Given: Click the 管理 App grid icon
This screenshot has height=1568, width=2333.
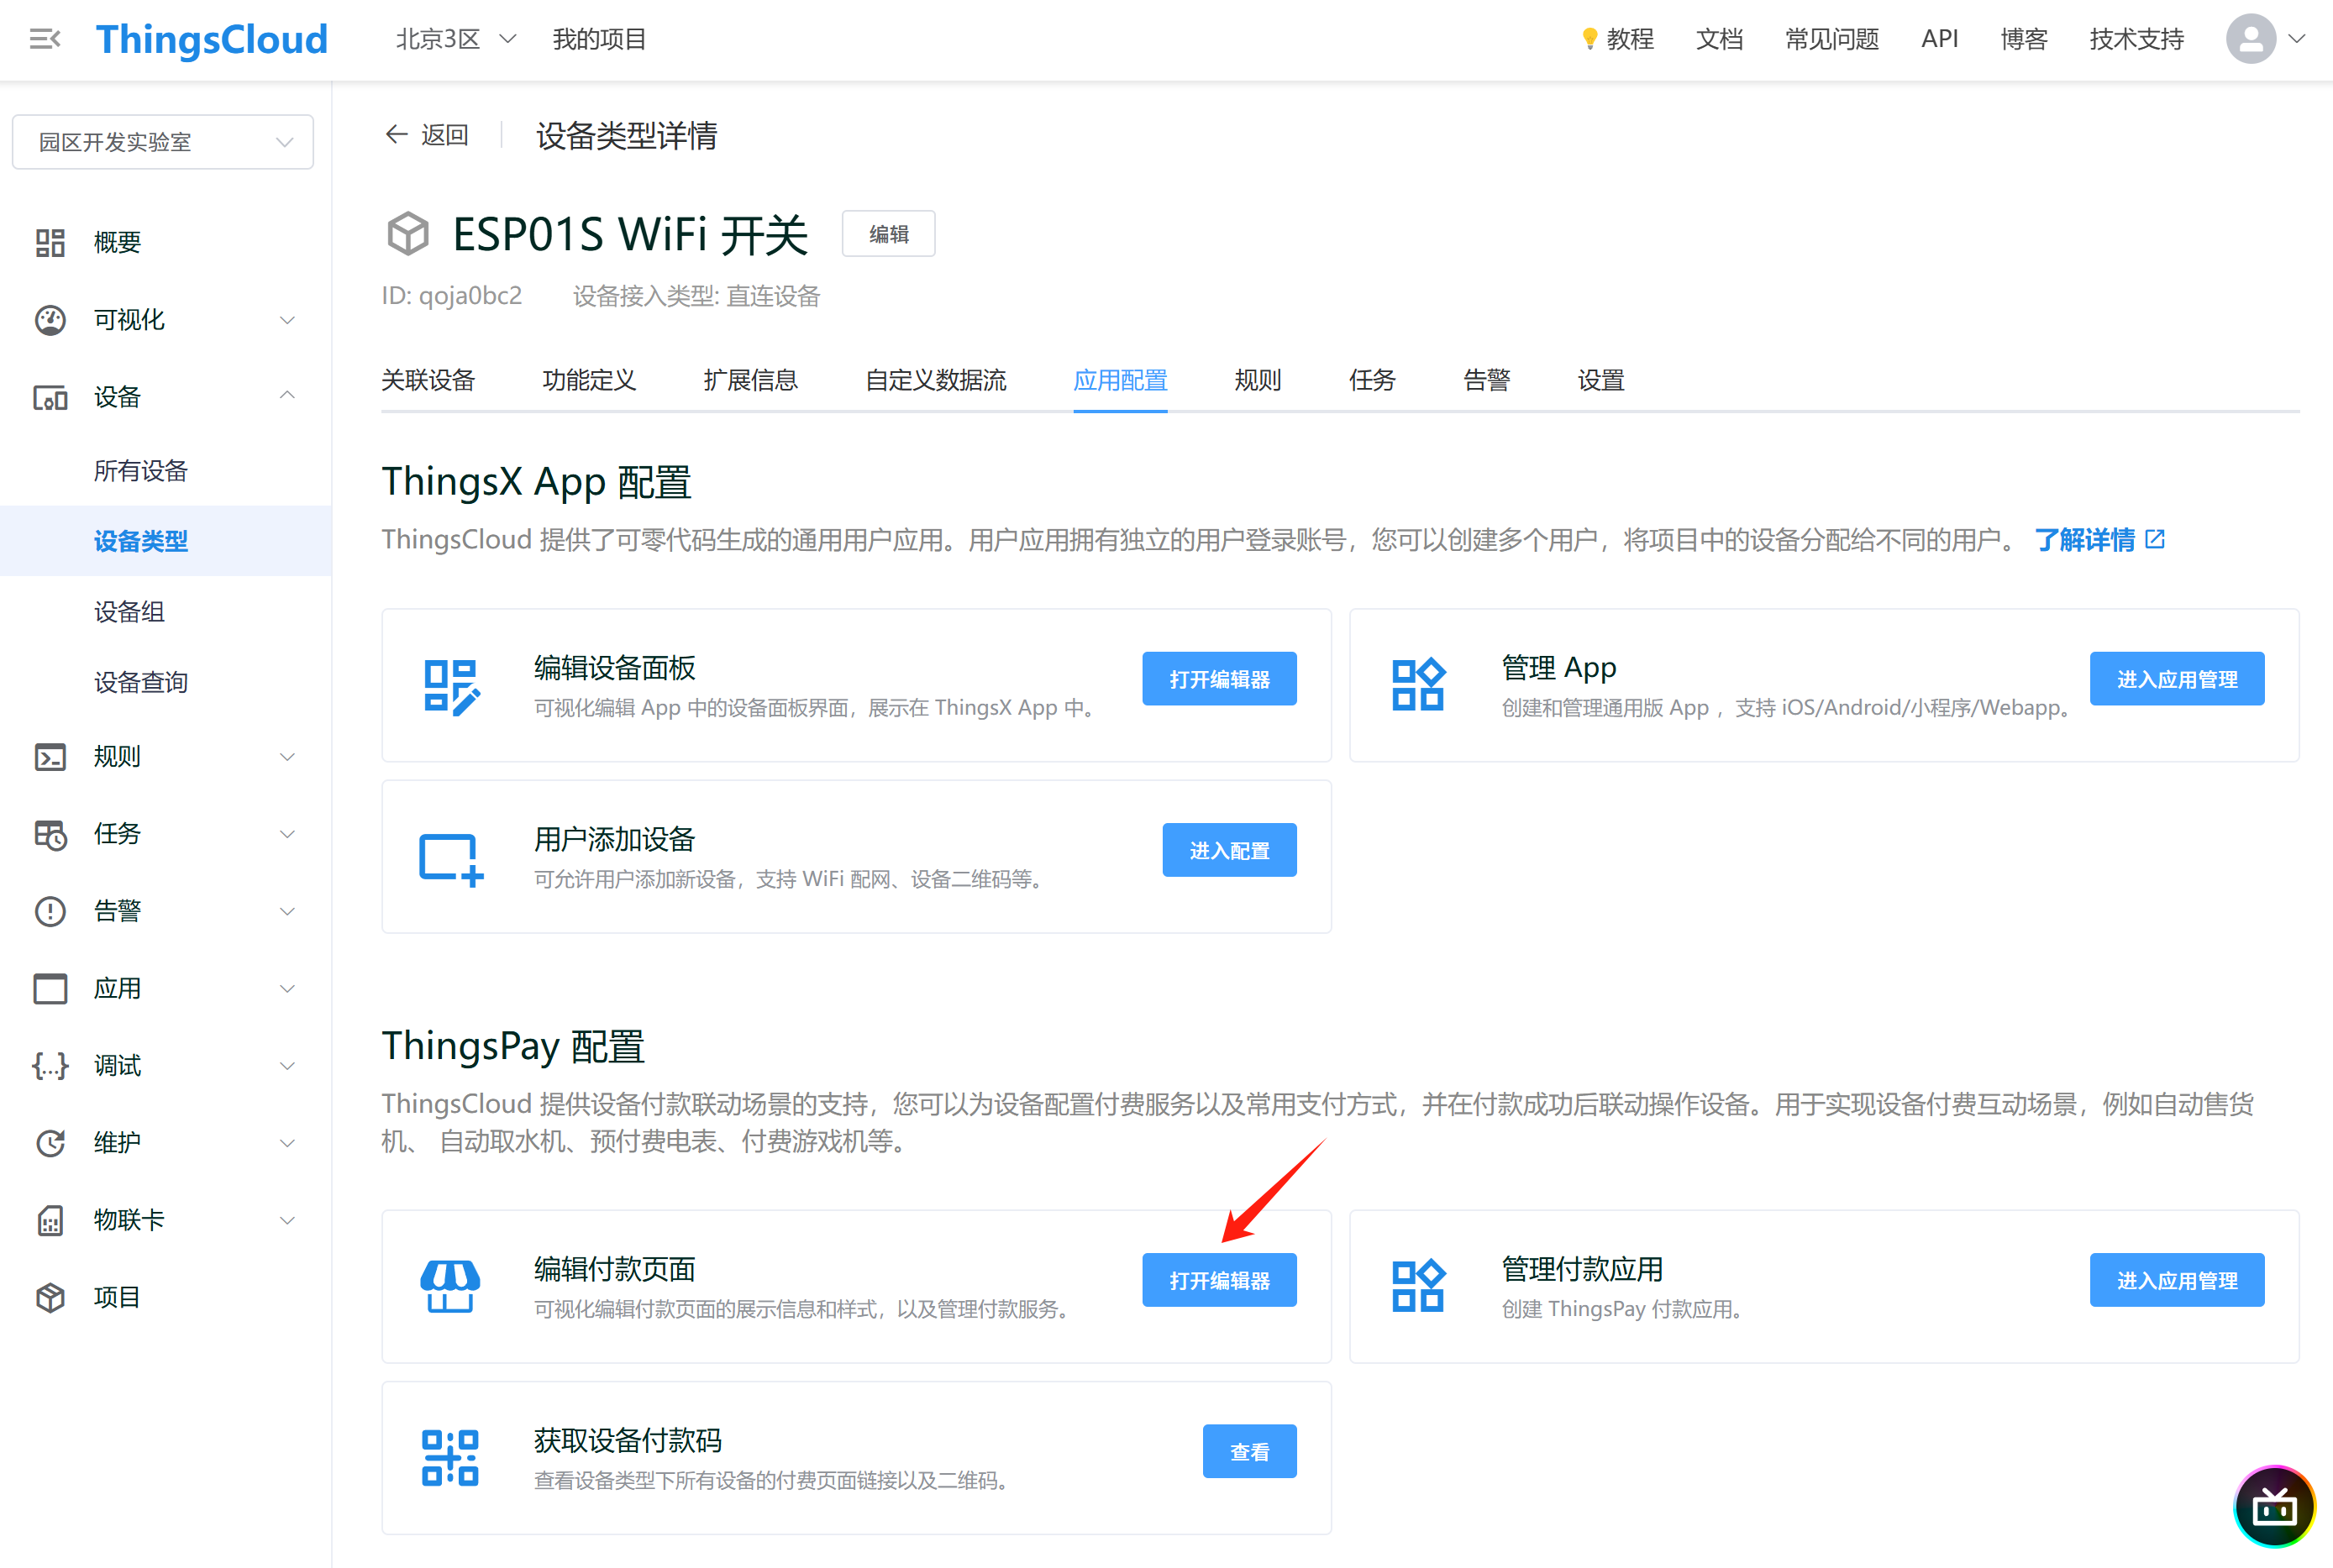Looking at the screenshot, I should (1418, 684).
